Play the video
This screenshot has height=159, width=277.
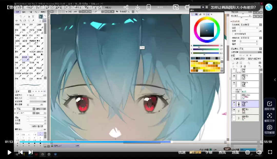click(9, 152)
